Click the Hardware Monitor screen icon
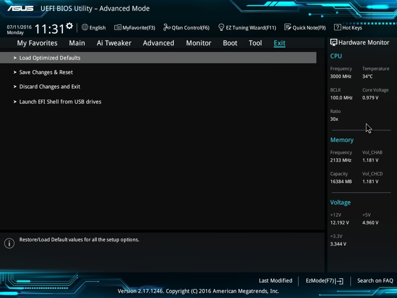Viewport: 397px width, 298px height. (x=334, y=42)
